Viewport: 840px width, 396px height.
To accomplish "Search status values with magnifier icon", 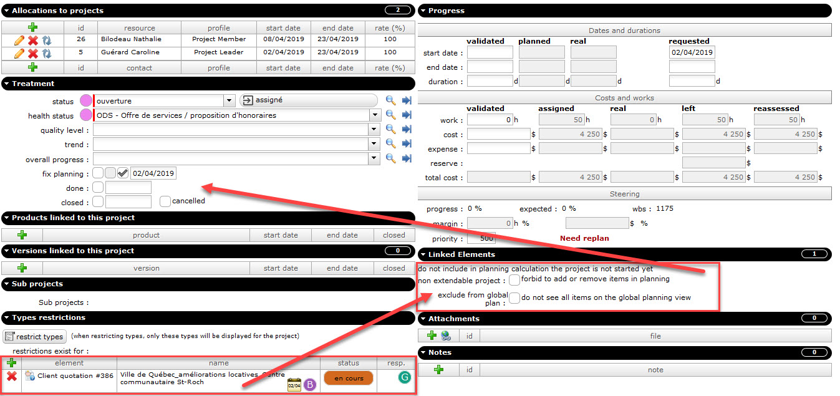I will coord(391,100).
